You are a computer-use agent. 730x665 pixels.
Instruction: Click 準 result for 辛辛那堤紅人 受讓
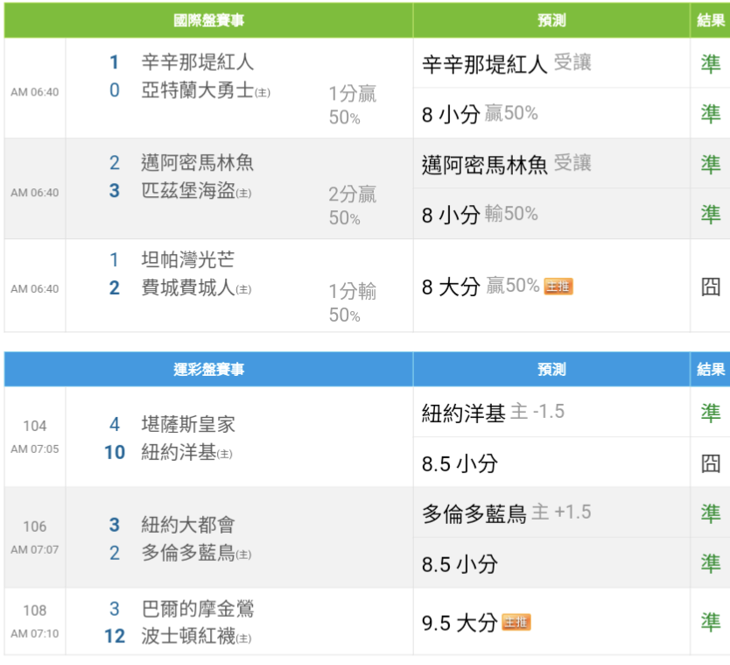pyautogui.click(x=711, y=63)
